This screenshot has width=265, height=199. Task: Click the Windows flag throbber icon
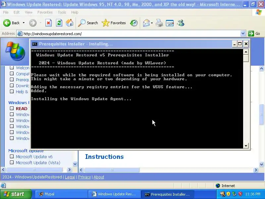click(x=258, y=12)
